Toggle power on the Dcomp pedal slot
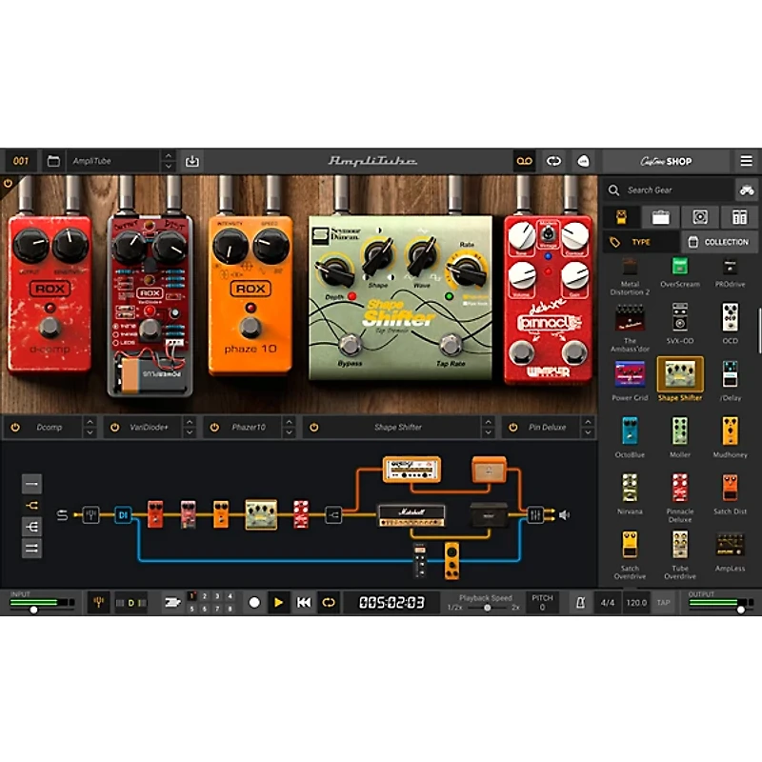 click(x=15, y=427)
